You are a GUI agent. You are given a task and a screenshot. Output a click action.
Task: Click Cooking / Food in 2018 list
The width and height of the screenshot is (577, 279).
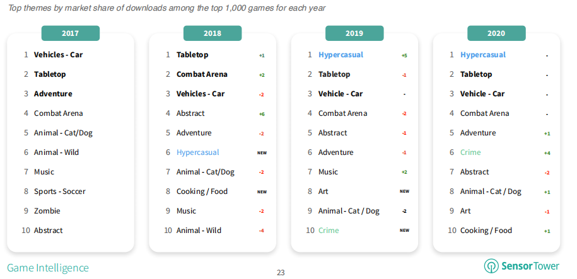202,191
